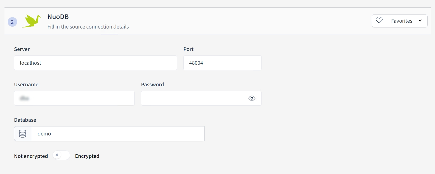Open the Favorites menu by its label
The width and height of the screenshot is (435, 174).
pos(401,21)
